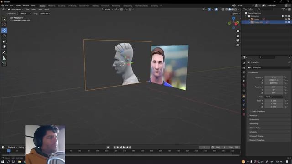The width and height of the screenshot is (292, 164).
Task: Open the Select Box drag dropdown
Action: pyautogui.click(x=45, y=14)
